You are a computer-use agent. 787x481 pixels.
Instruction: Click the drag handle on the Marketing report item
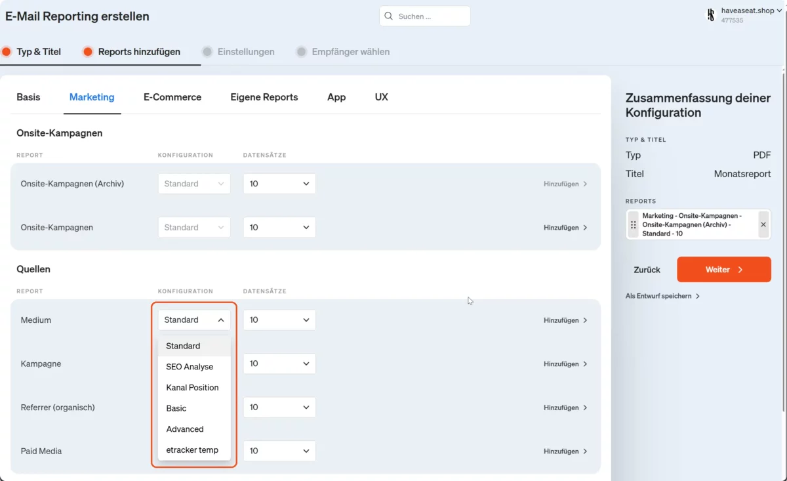[633, 224]
